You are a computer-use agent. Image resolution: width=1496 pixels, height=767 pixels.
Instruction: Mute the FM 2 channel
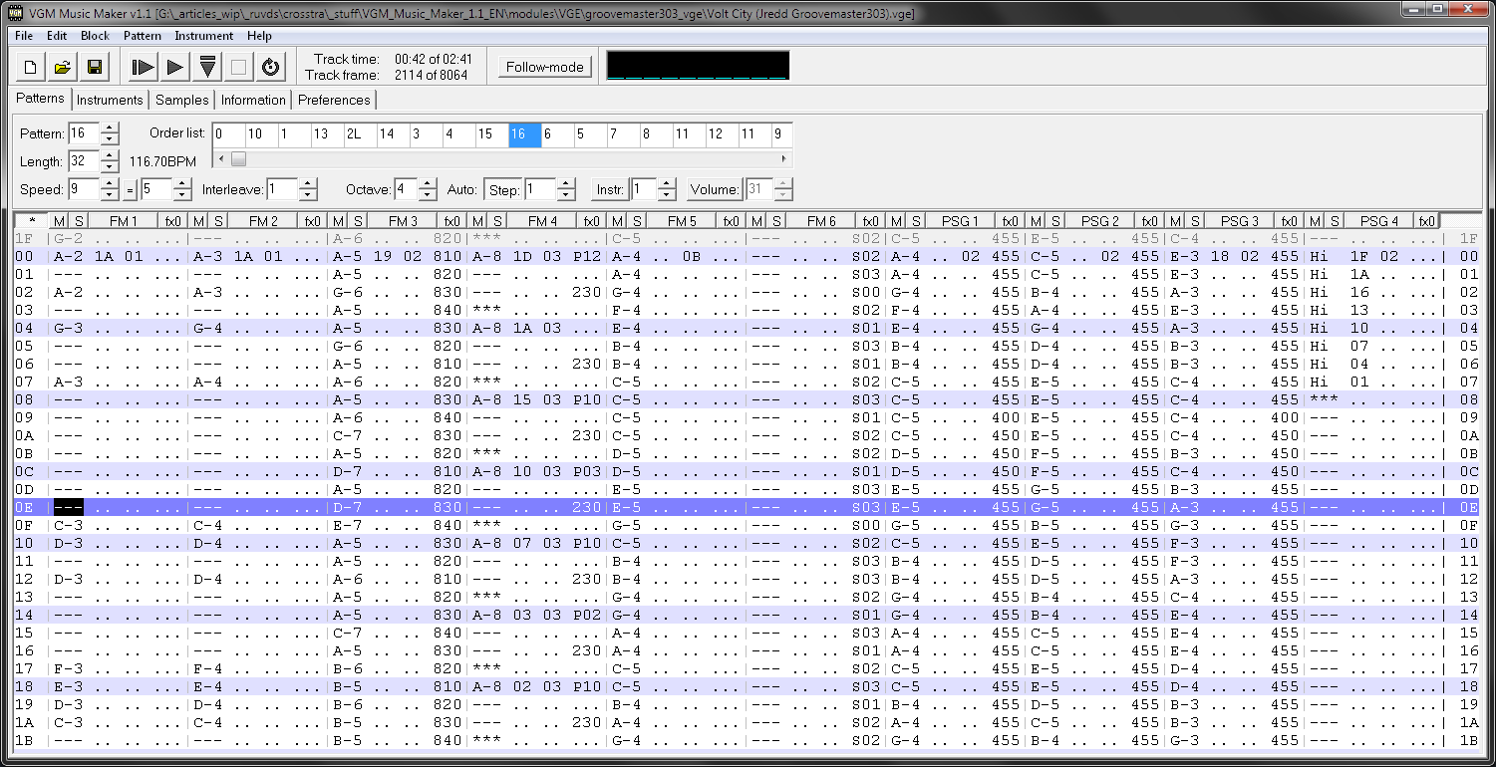[x=198, y=220]
